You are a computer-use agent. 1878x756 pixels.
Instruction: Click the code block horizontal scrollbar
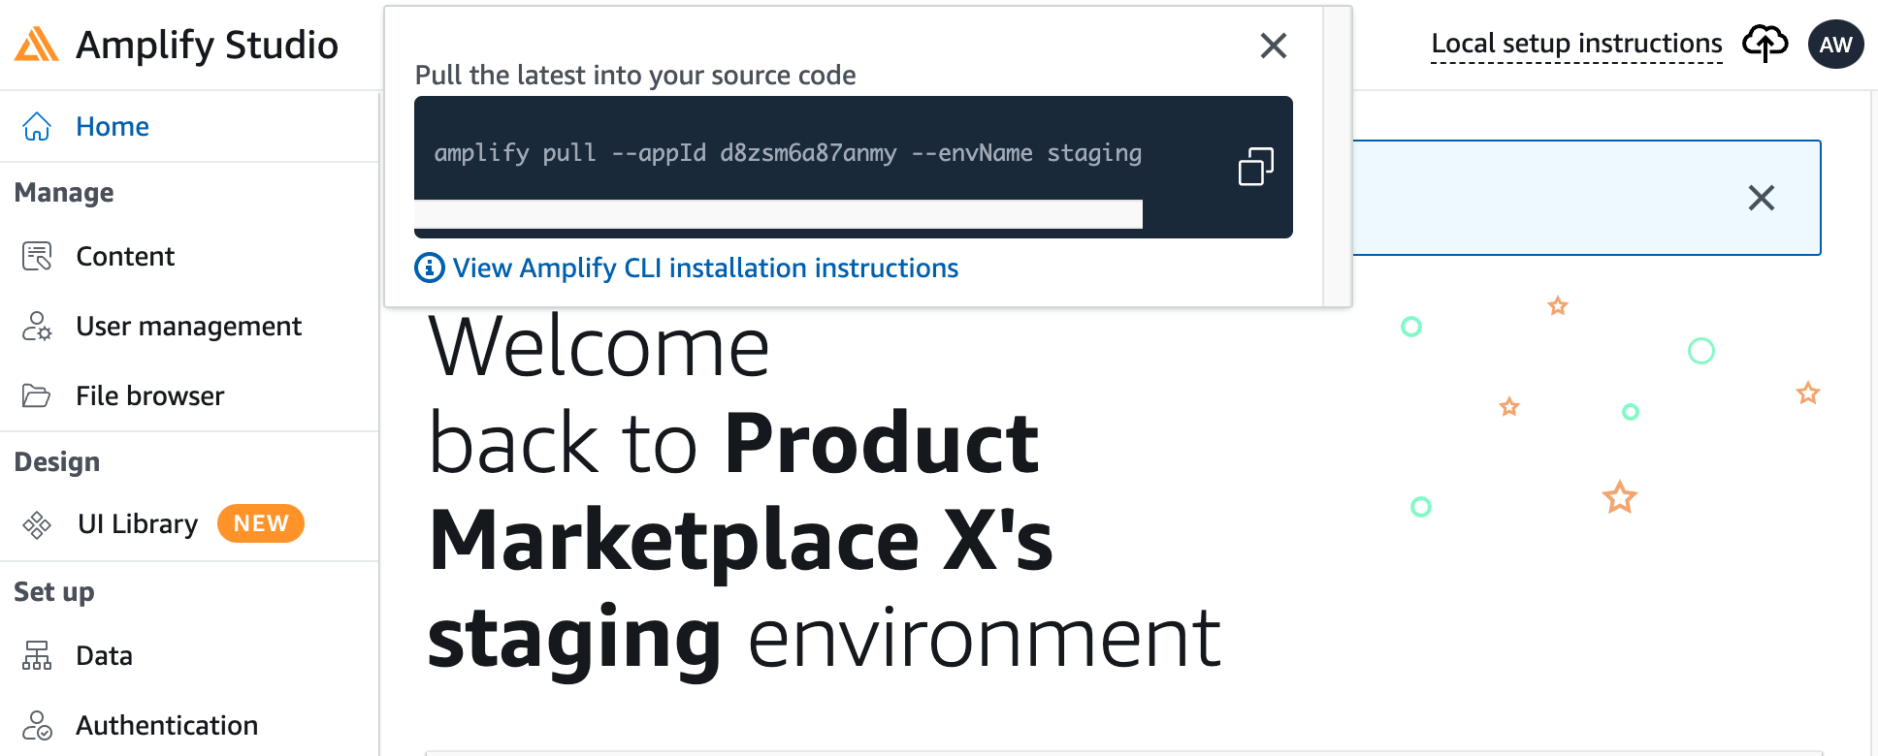coord(778,214)
